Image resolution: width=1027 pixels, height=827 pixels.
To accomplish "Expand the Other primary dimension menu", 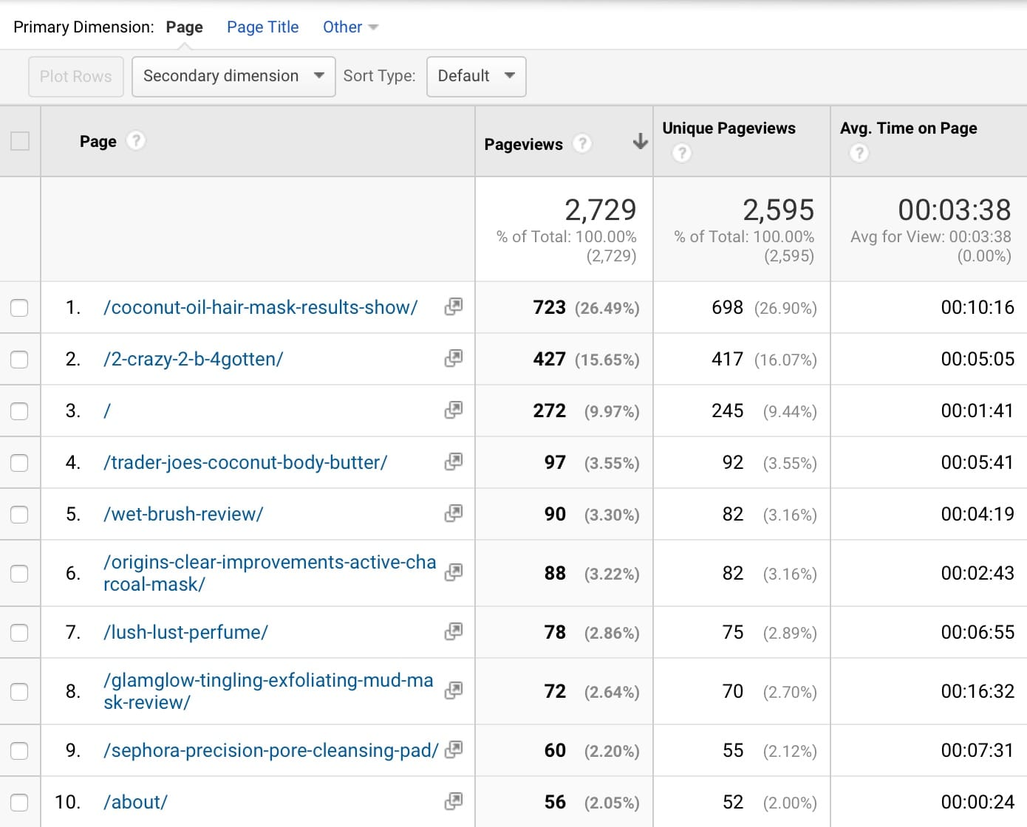I will (350, 27).
